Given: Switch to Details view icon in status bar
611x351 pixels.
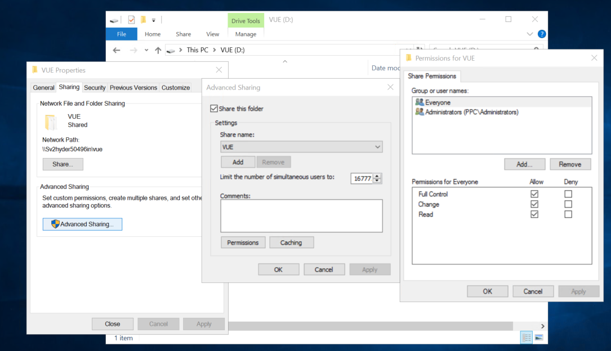Looking at the screenshot, I should [x=527, y=337].
